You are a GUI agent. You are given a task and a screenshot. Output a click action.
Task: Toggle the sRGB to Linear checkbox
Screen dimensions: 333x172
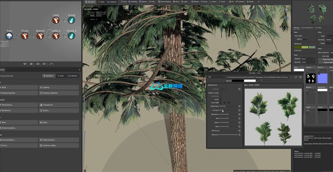(x=221, y=93)
